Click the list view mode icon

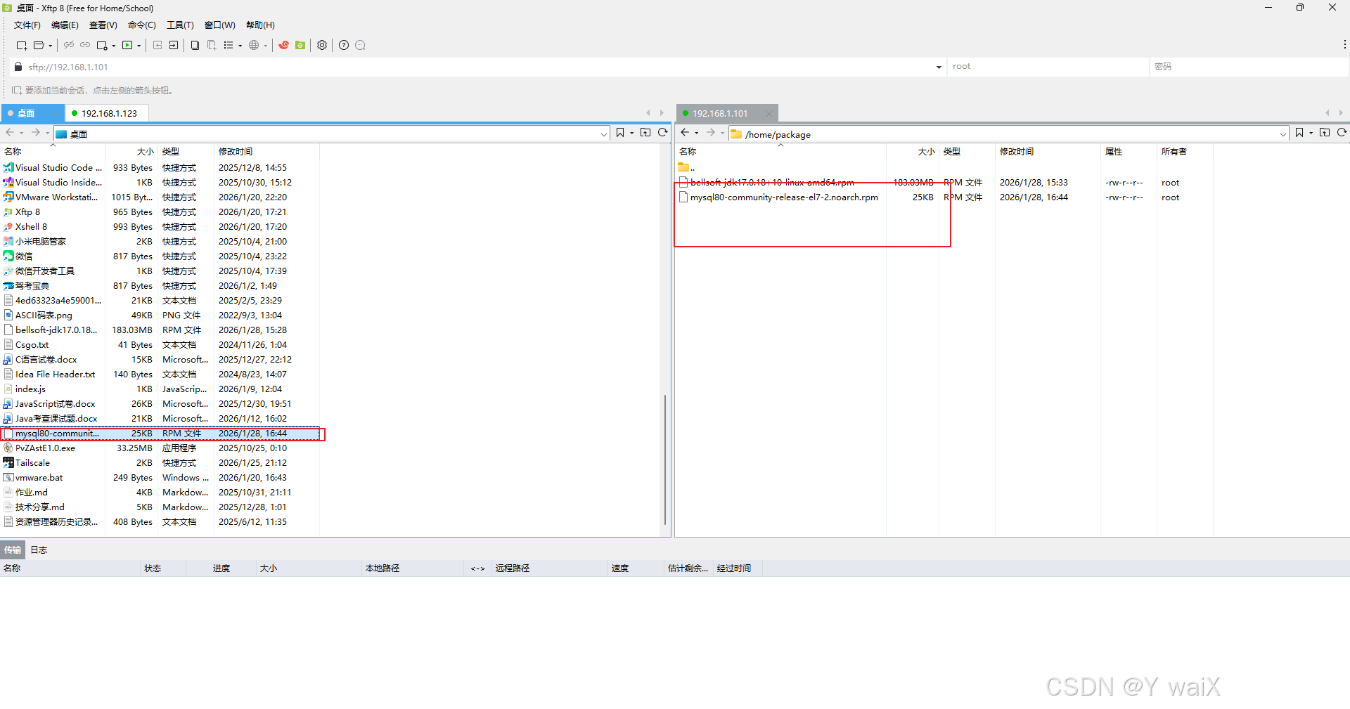(229, 45)
